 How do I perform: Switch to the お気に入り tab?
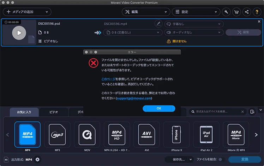pos(24,112)
